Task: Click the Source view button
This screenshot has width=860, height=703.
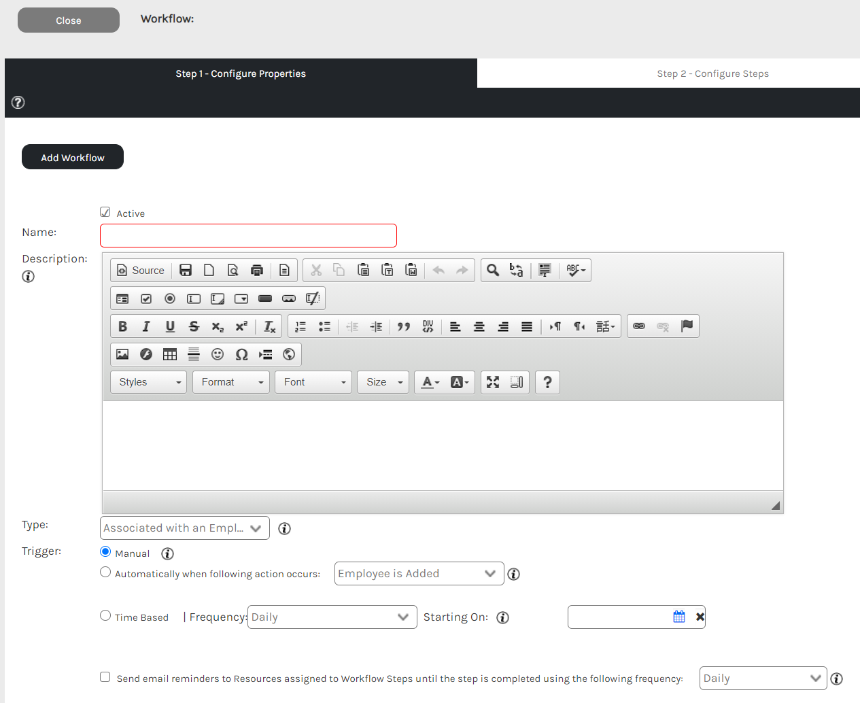Action: pyautogui.click(x=141, y=271)
